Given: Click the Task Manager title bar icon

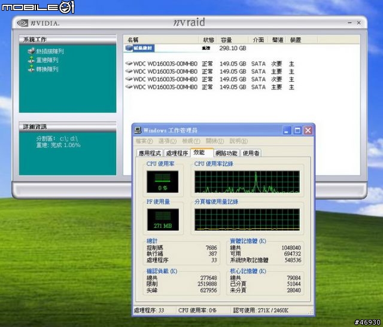Looking at the screenshot, I should 138,130.
